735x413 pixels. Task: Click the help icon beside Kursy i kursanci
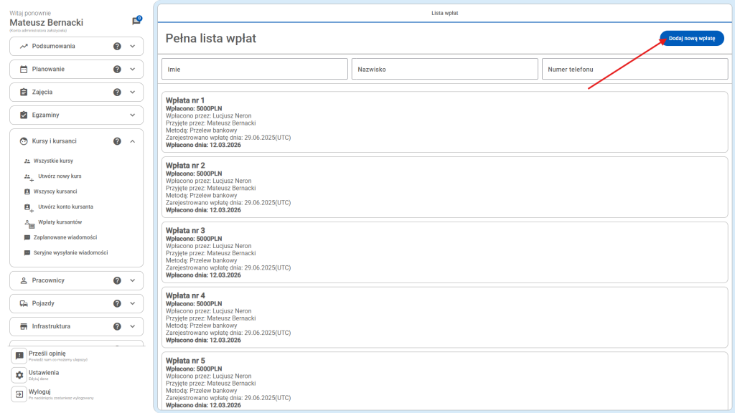pos(117,141)
